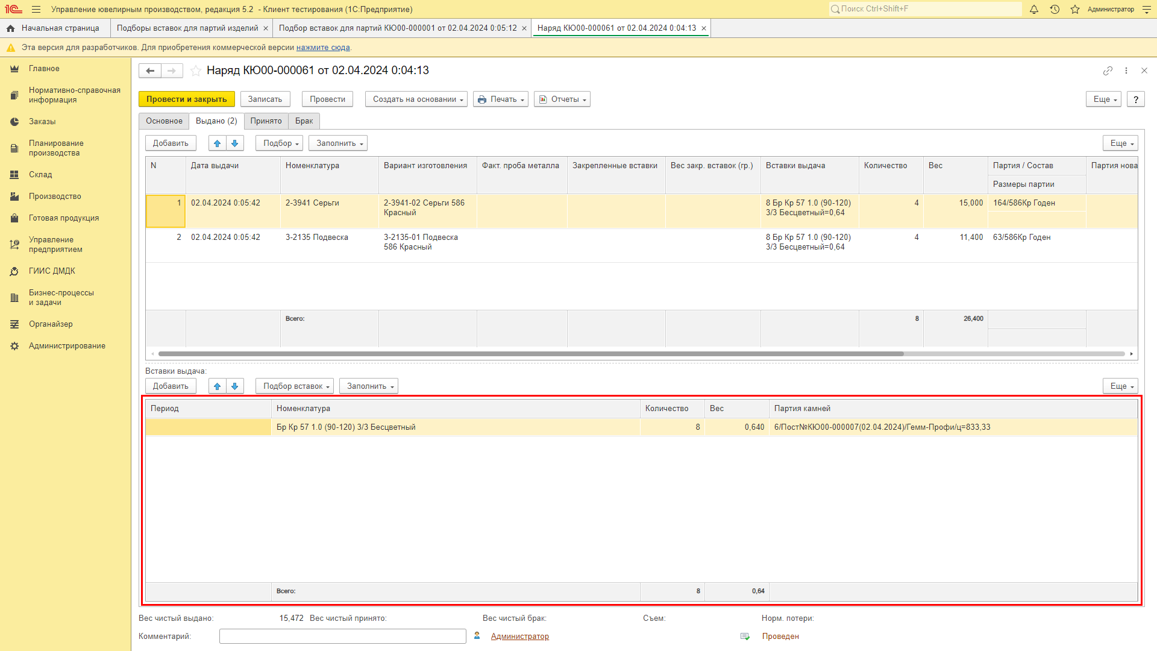Expand lower Заполнить dropdown for inserts
The width and height of the screenshot is (1157, 651).
[369, 386]
